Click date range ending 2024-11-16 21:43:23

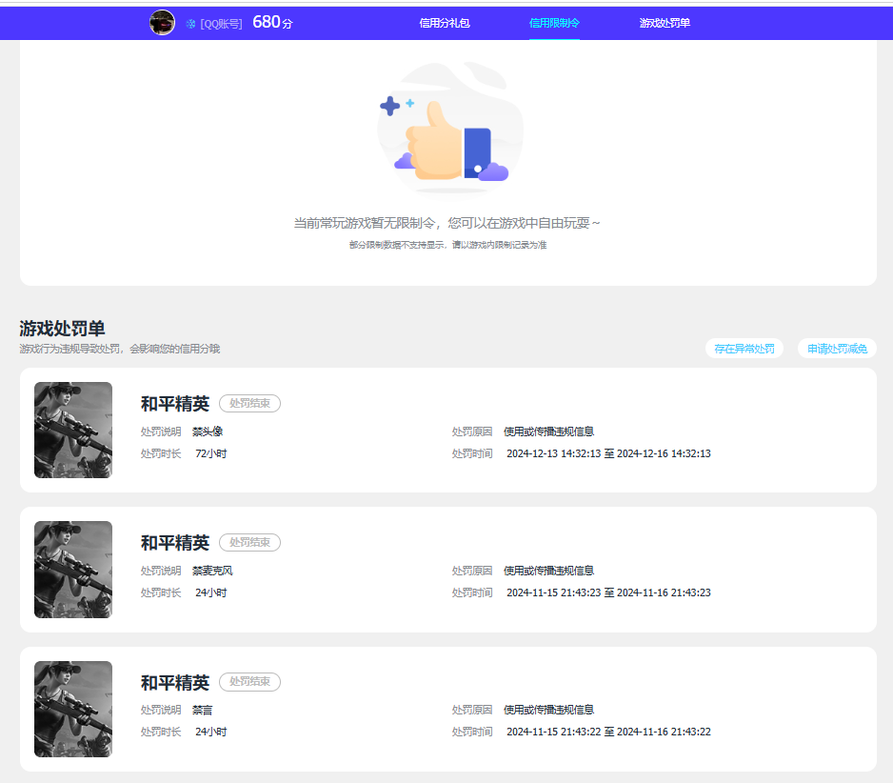click(x=608, y=592)
